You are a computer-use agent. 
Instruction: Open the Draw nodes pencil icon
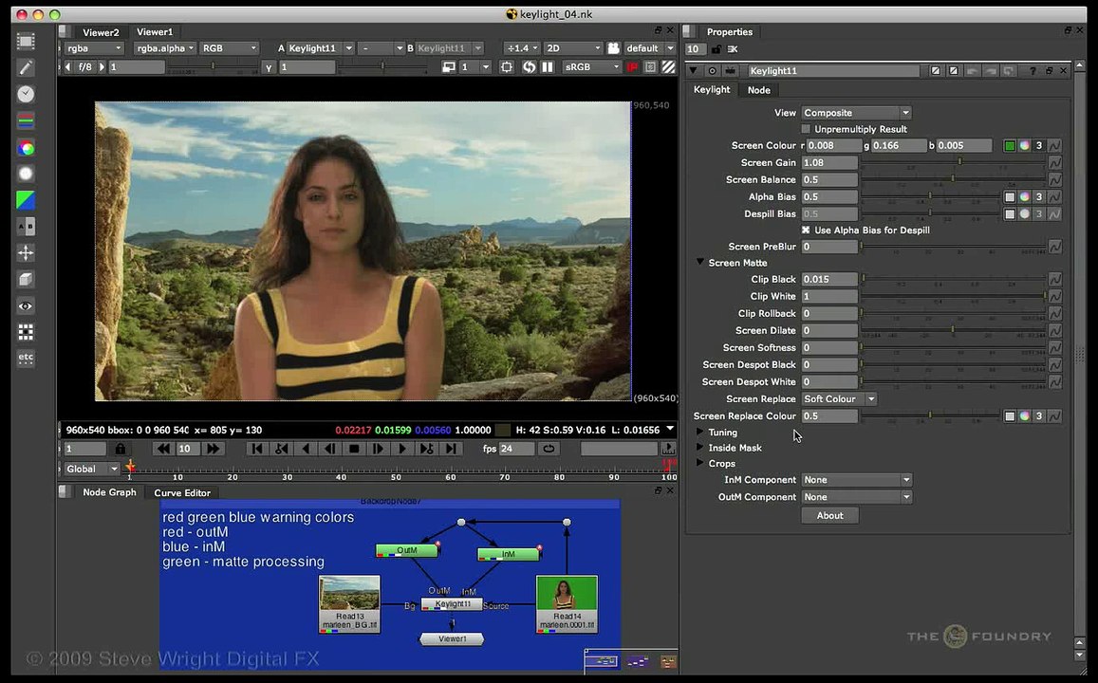pos(26,68)
